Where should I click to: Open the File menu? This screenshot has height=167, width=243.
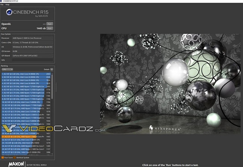(x=2, y=4)
